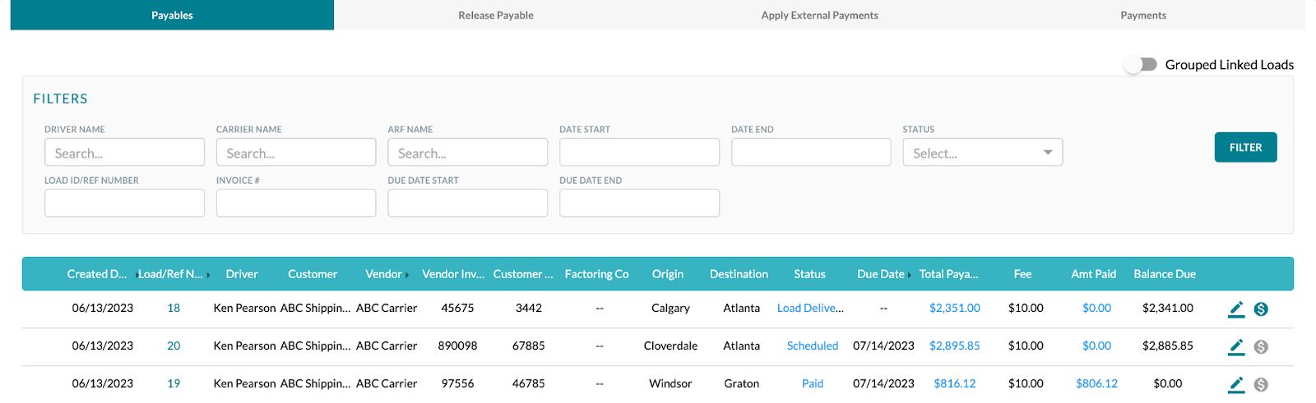Viewport: 1316px width, 403px height.
Task: Click amount paid $0.00 for load 20
Action: click(1096, 346)
